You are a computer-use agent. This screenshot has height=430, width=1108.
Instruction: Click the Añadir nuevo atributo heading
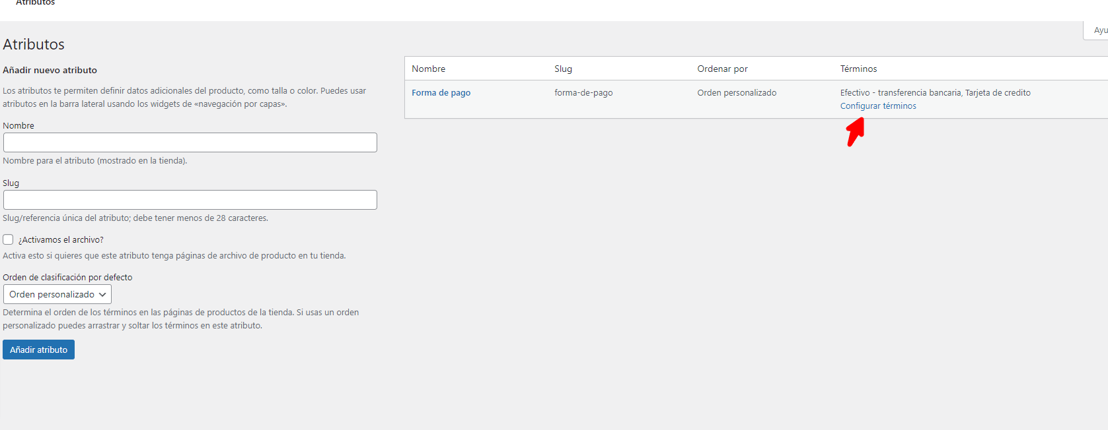(50, 70)
